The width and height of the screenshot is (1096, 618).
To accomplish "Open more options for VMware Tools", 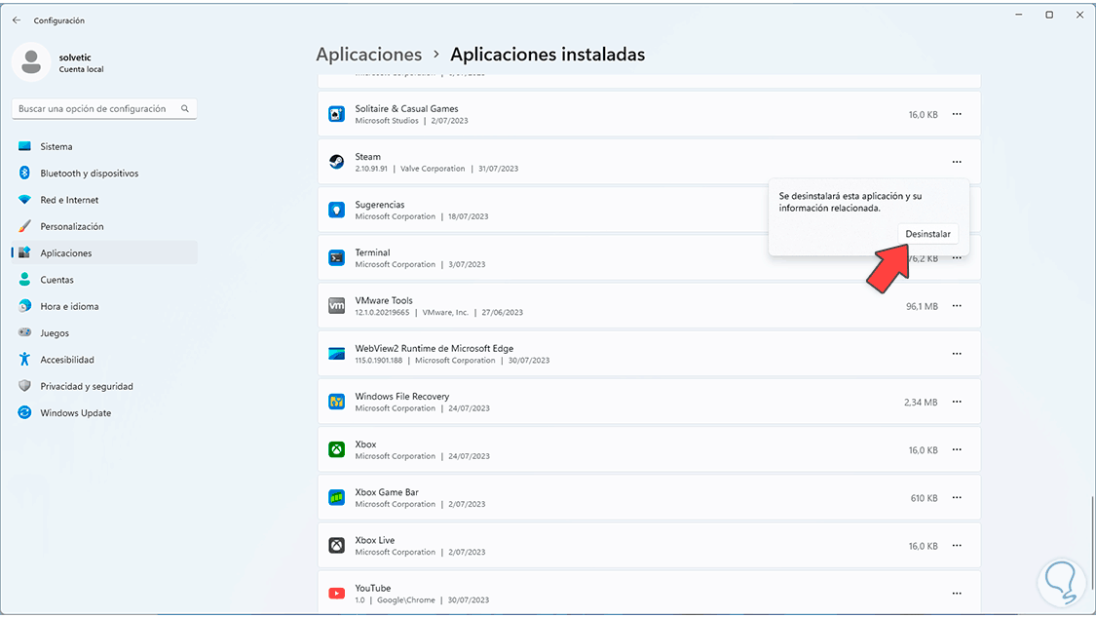I will tap(957, 305).
